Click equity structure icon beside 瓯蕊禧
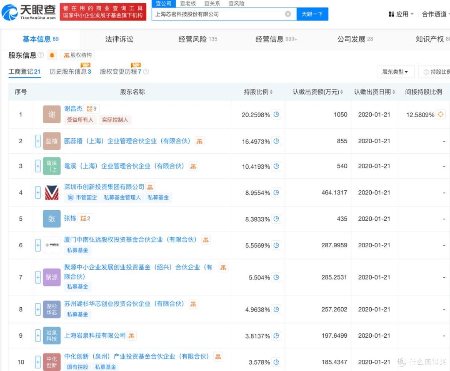 [200, 141]
